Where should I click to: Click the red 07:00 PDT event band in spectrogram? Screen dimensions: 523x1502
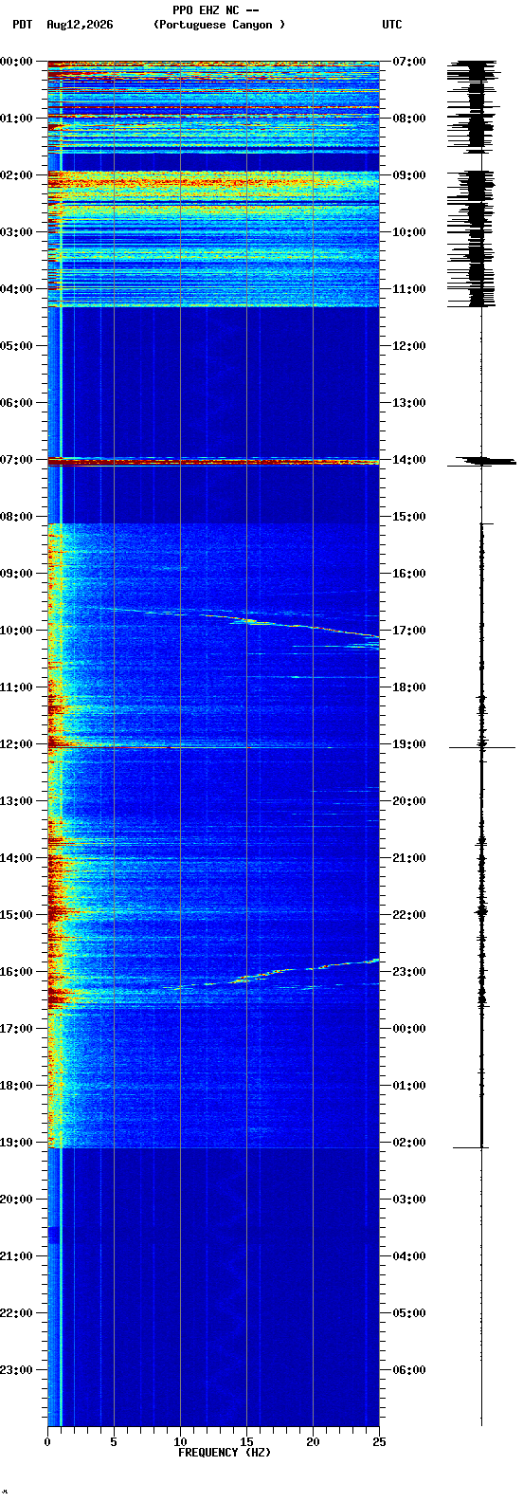click(213, 461)
